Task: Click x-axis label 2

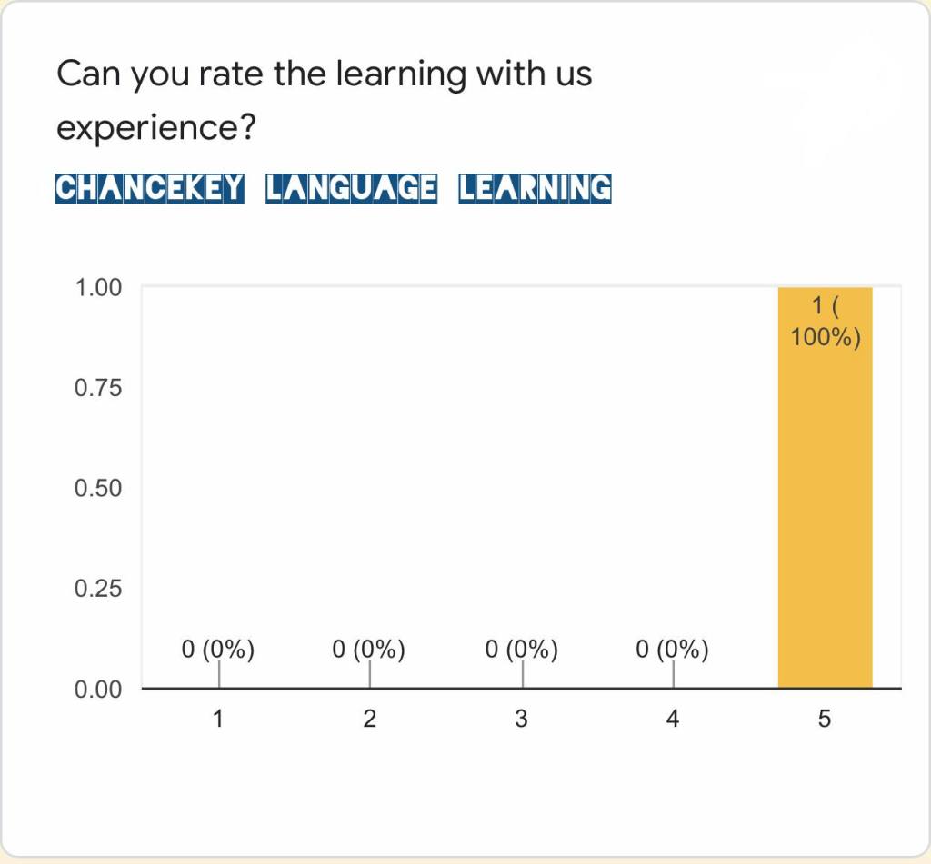Action: click(x=369, y=720)
